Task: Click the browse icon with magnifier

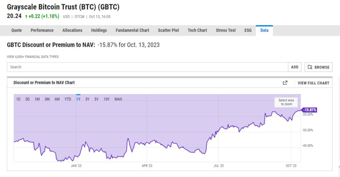Action: (x=310, y=67)
